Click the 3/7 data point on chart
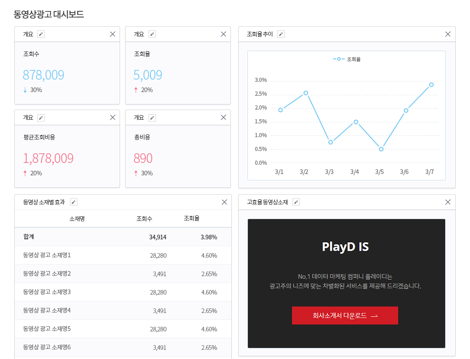This screenshot has height=359, width=470. coord(431,85)
